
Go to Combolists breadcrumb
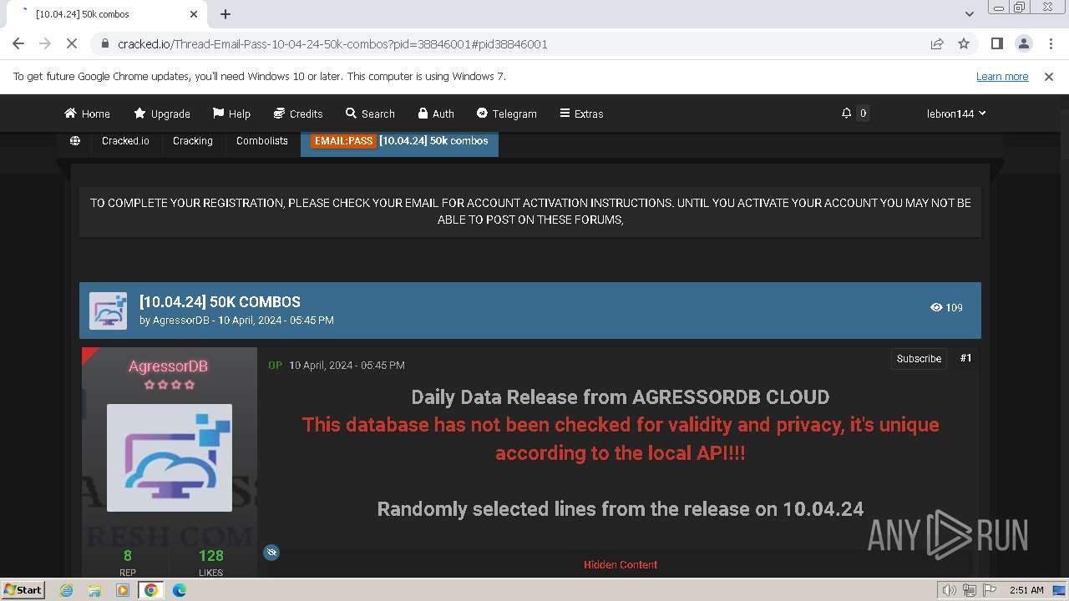262,140
